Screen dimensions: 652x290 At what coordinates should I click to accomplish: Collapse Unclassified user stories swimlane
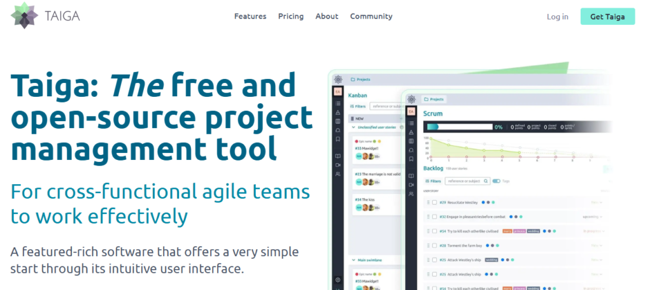click(x=354, y=127)
